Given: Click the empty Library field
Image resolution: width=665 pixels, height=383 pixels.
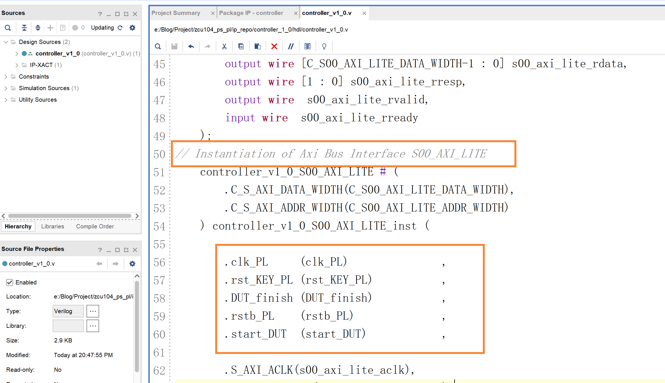Looking at the screenshot, I should pyautogui.click(x=68, y=326).
